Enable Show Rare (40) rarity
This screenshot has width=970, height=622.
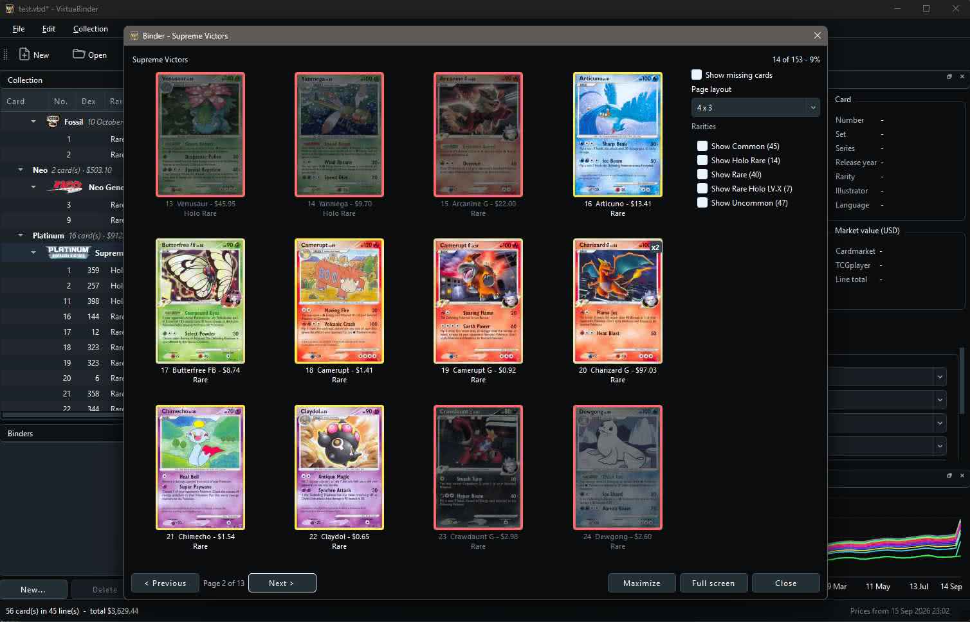tap(702, 174)
